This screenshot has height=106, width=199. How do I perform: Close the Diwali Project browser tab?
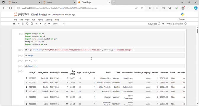click(109, 2)
